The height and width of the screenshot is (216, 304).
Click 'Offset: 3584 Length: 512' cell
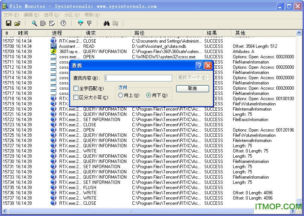[255, 46]
